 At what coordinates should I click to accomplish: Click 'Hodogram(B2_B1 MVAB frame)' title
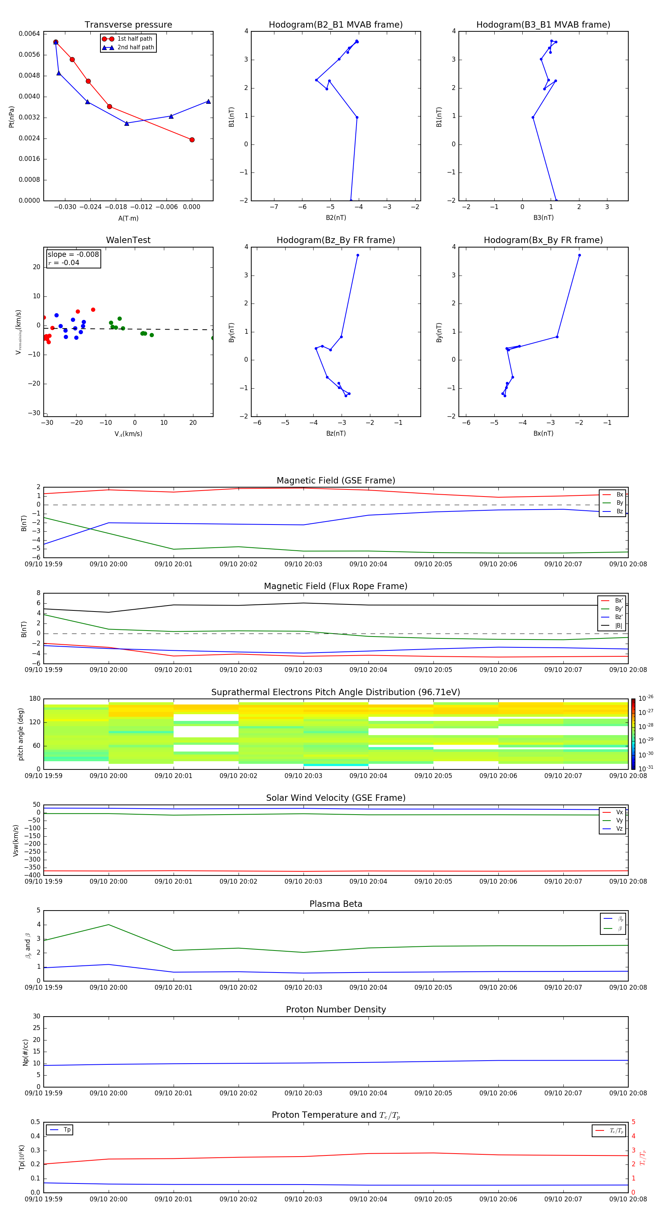pyautogui.click(x=336, y=24)
